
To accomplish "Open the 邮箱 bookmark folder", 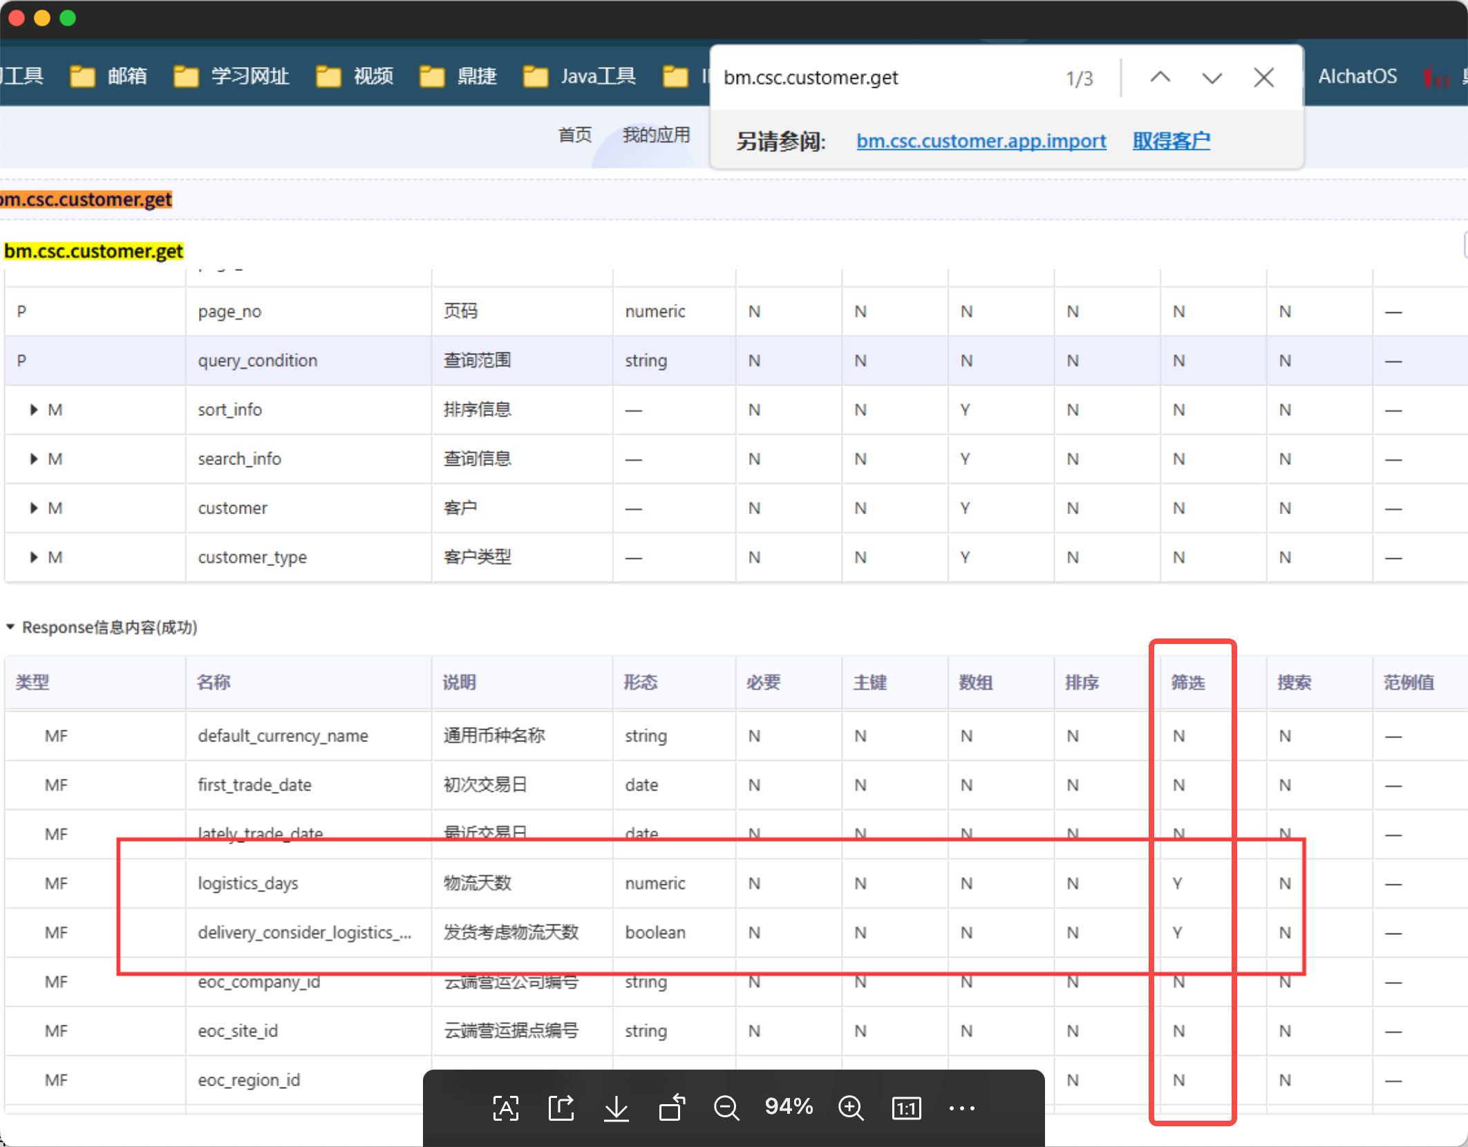I will click(109, 76).
